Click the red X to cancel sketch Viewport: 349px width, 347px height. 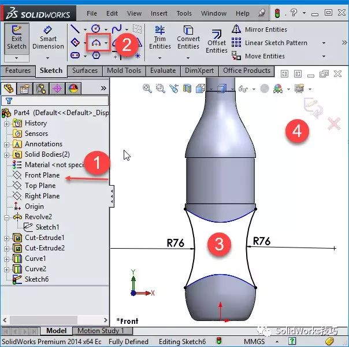tap(334, 124)
